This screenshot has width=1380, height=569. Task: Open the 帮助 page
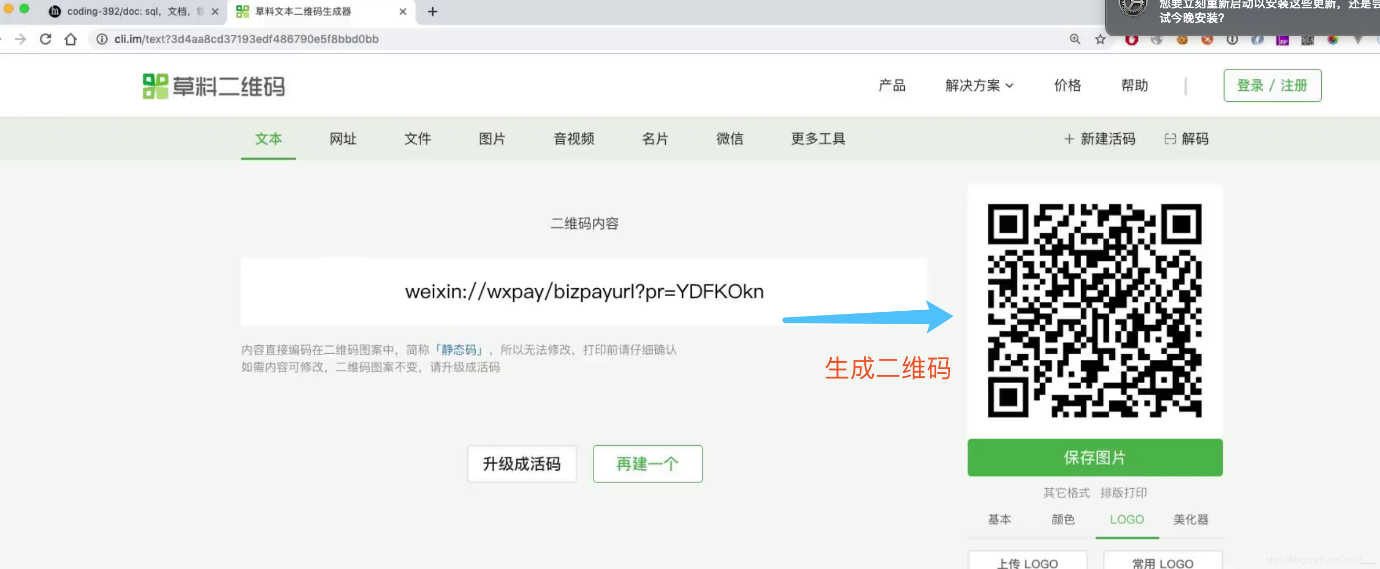click(x=1134, y=85)
